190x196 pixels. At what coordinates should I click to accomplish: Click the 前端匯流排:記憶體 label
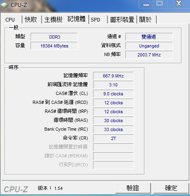pyautogui.click(x=68, y=84)
